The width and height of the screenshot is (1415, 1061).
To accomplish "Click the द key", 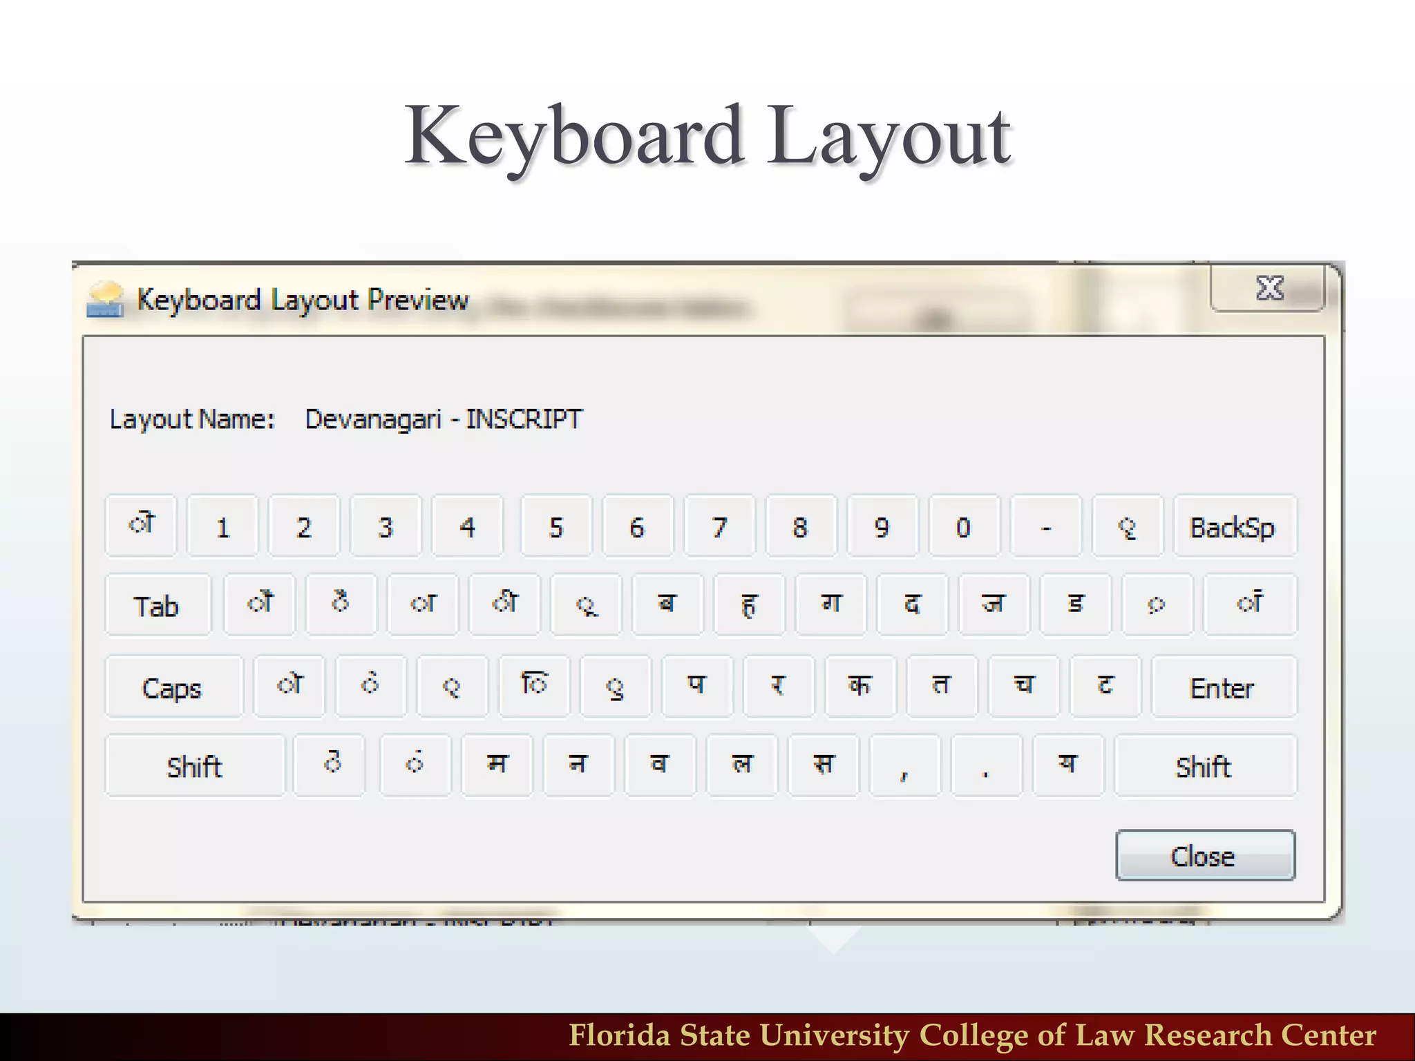I will tap(912, 605).
